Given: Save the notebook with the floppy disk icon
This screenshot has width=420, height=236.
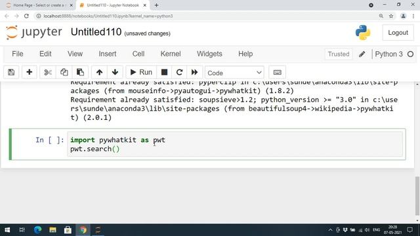Looking at the screenshot, I should pyautogui.click(x=11, y=72).
